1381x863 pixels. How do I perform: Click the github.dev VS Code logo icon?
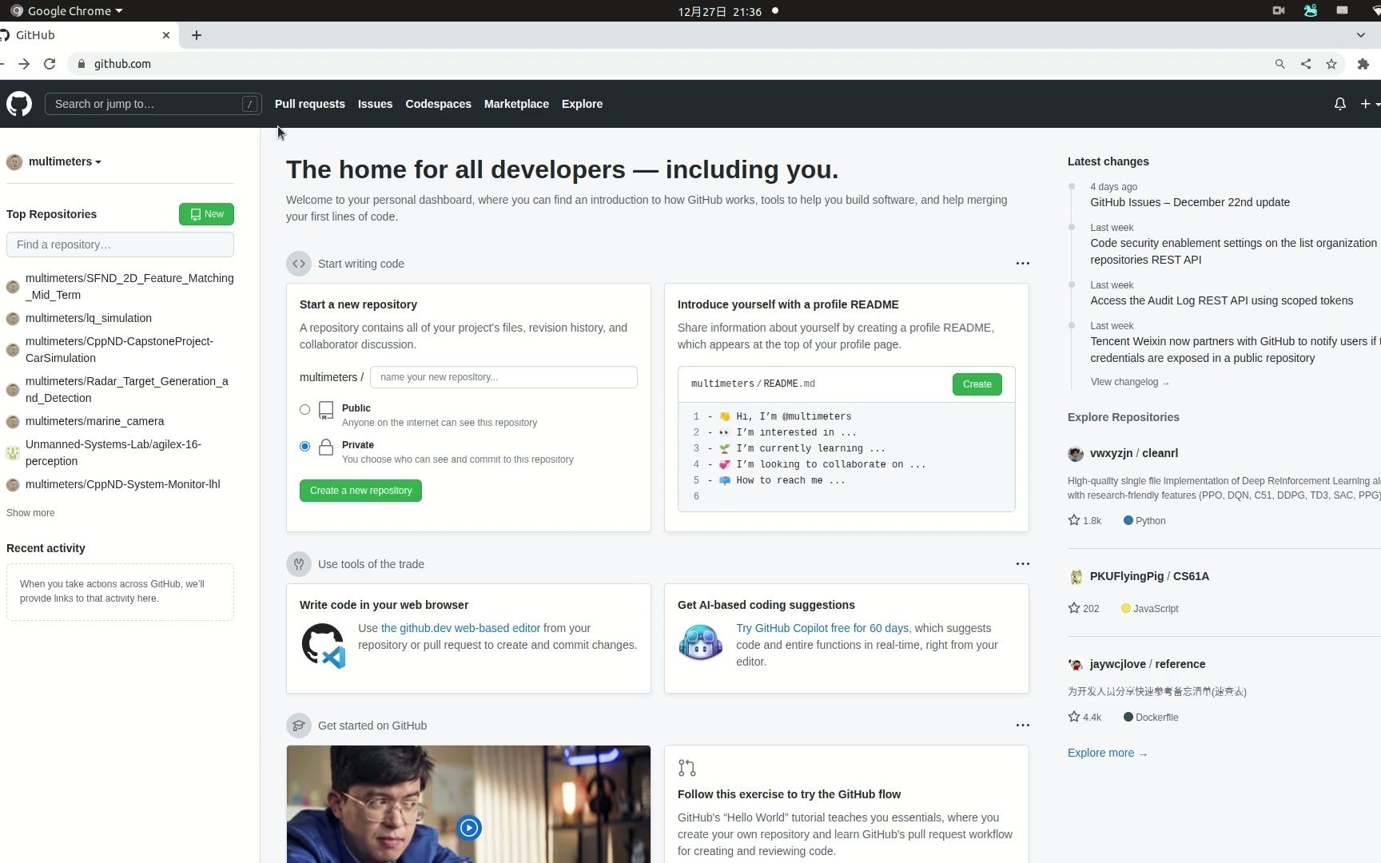point(323,646)
